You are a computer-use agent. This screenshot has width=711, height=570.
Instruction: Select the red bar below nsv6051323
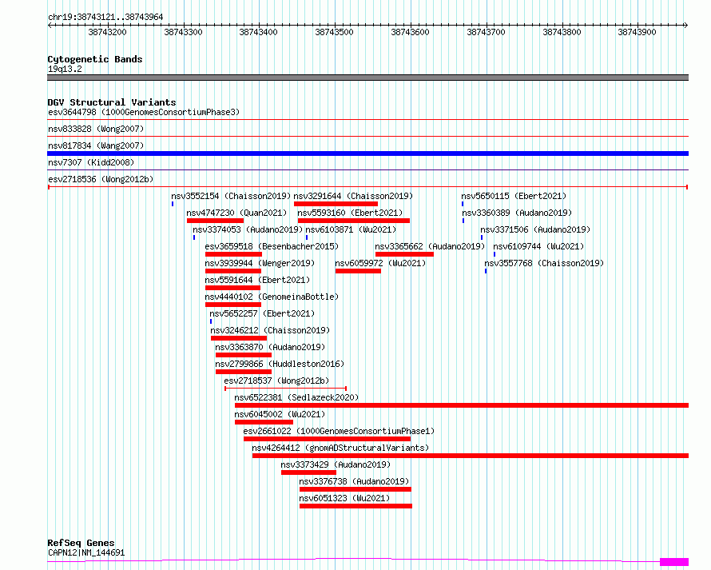click(x=356, y=506)
